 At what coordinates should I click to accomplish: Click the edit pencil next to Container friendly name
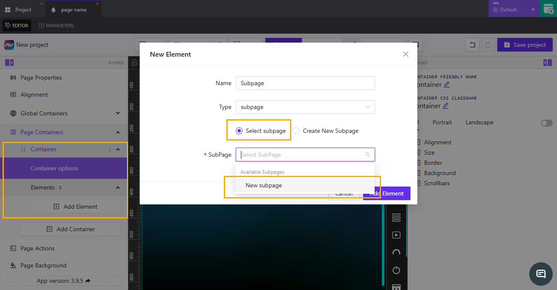(x=446, y=85)
